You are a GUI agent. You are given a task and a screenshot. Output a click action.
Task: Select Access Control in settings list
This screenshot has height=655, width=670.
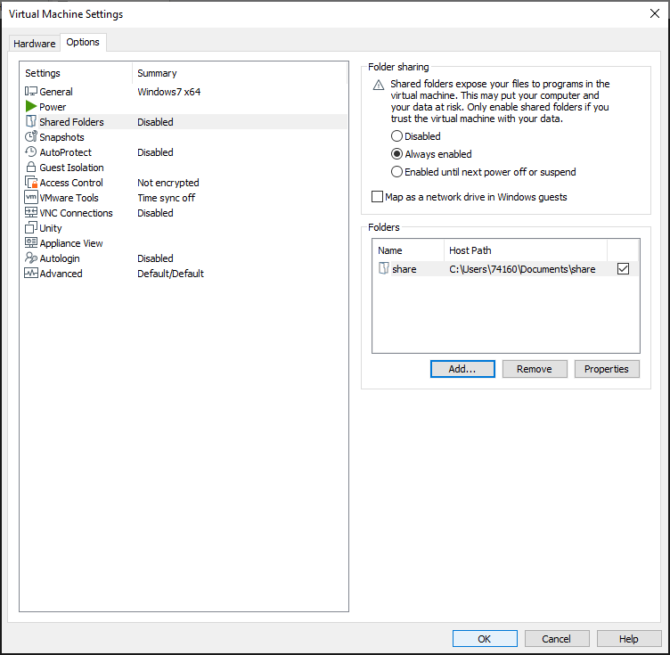pos(71,183)
